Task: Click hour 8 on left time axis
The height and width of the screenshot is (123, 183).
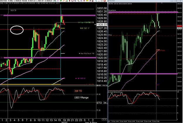Action: (x=31, y=120)
